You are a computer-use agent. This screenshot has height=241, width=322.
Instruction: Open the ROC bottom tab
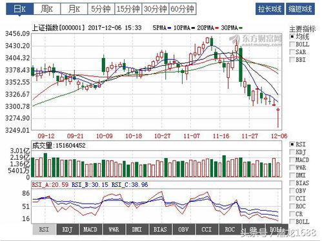230,229
